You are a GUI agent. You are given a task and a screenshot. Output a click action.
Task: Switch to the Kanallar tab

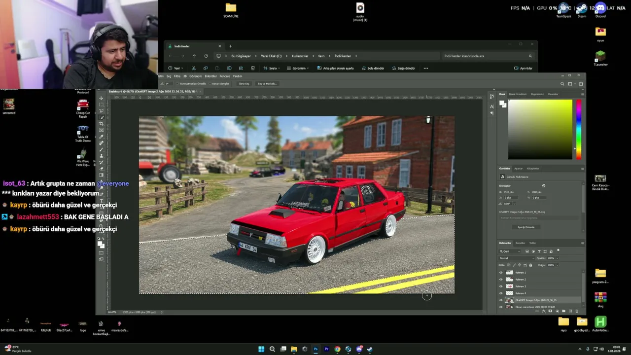520,243
